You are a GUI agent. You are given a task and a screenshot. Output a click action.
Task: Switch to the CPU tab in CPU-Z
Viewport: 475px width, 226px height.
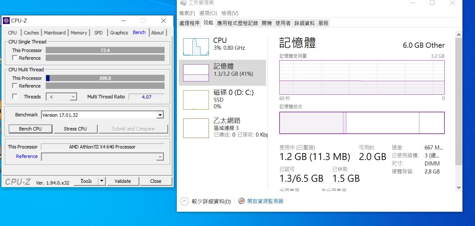click(12, 33)
